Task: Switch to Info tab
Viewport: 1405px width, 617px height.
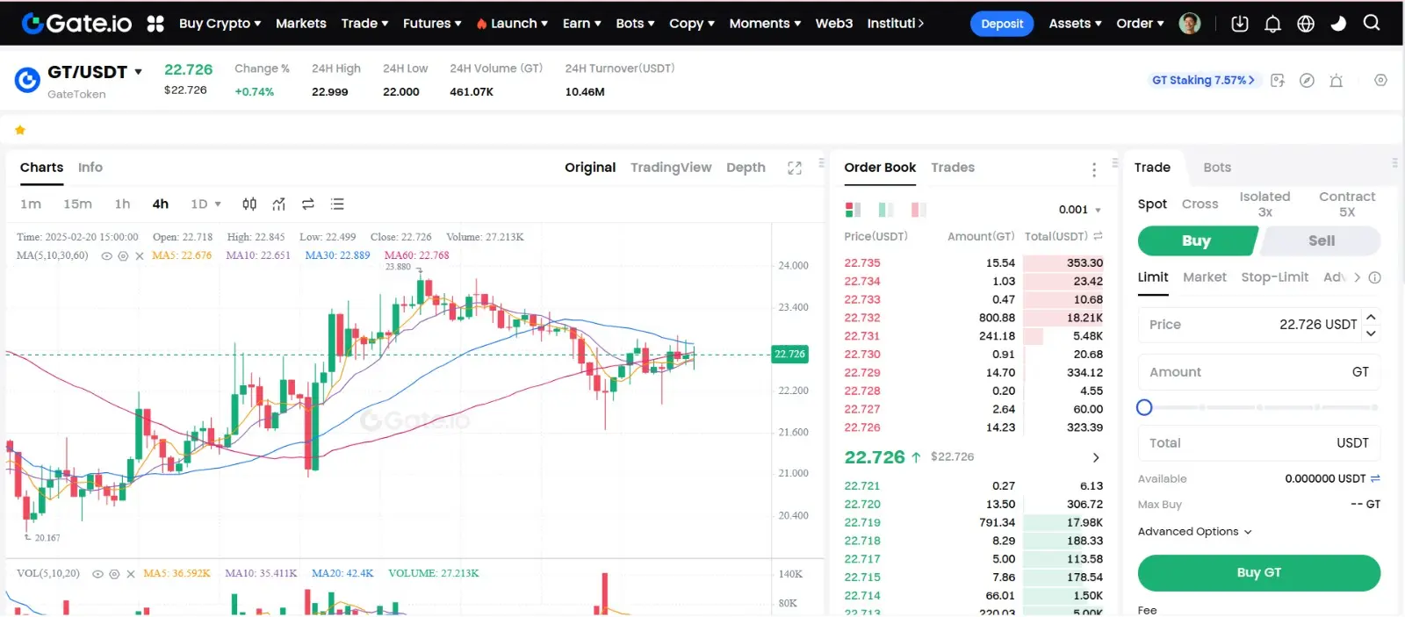Action: tap(90, 168)
